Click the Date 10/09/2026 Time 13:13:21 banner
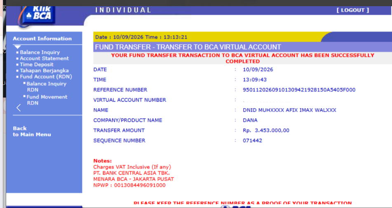The height and width of the screenshot is (208, 392). click(x=141, y=37)
